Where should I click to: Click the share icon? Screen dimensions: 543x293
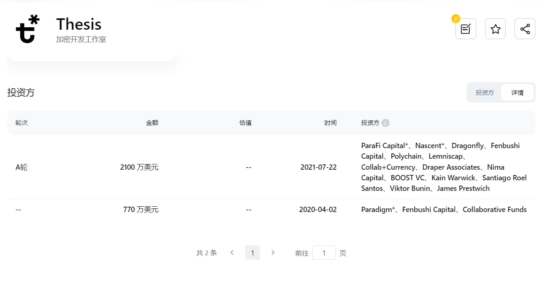[525, 29]
